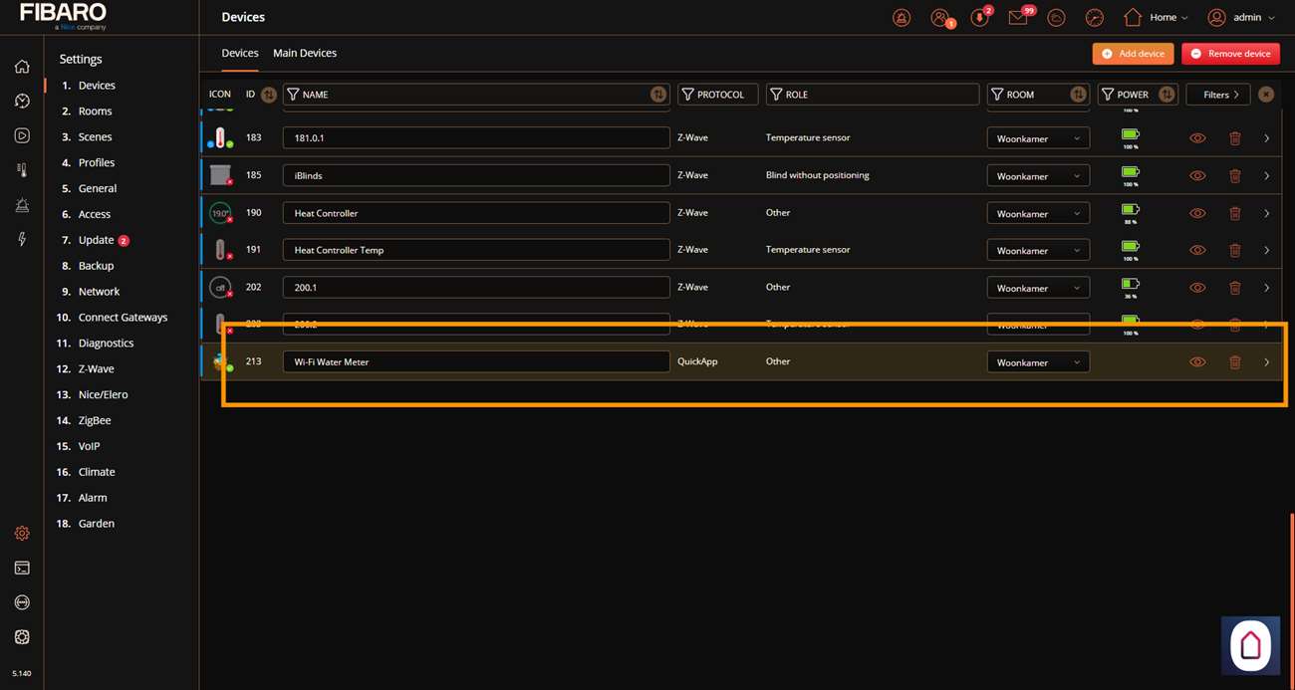Open room dropdown for Wi-Fi Water Meter

click(1037, 362)
